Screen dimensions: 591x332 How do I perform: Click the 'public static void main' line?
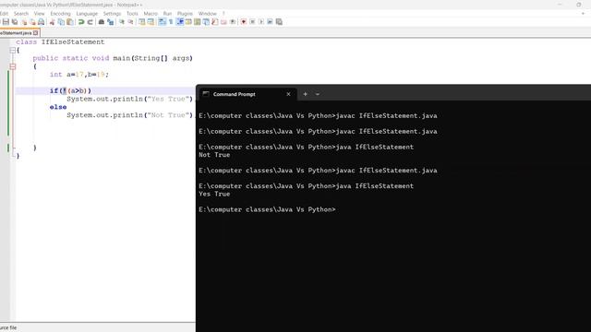click(x=113, y=58)
